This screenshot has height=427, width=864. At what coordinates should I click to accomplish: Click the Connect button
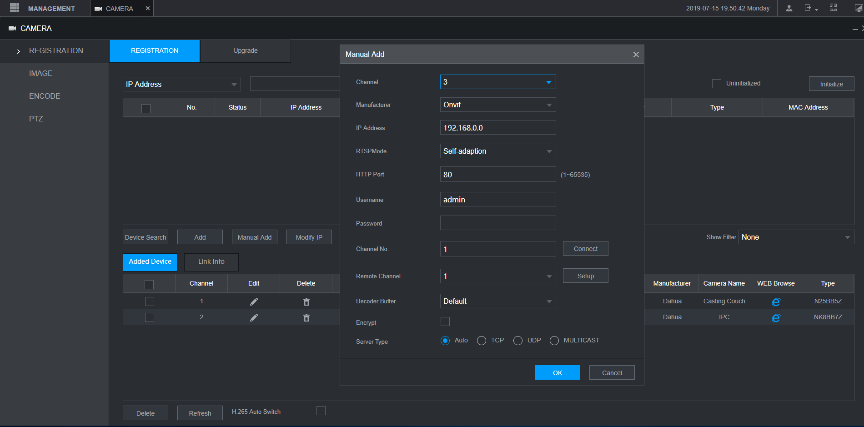pyautogui.click(x=585, y=249)
